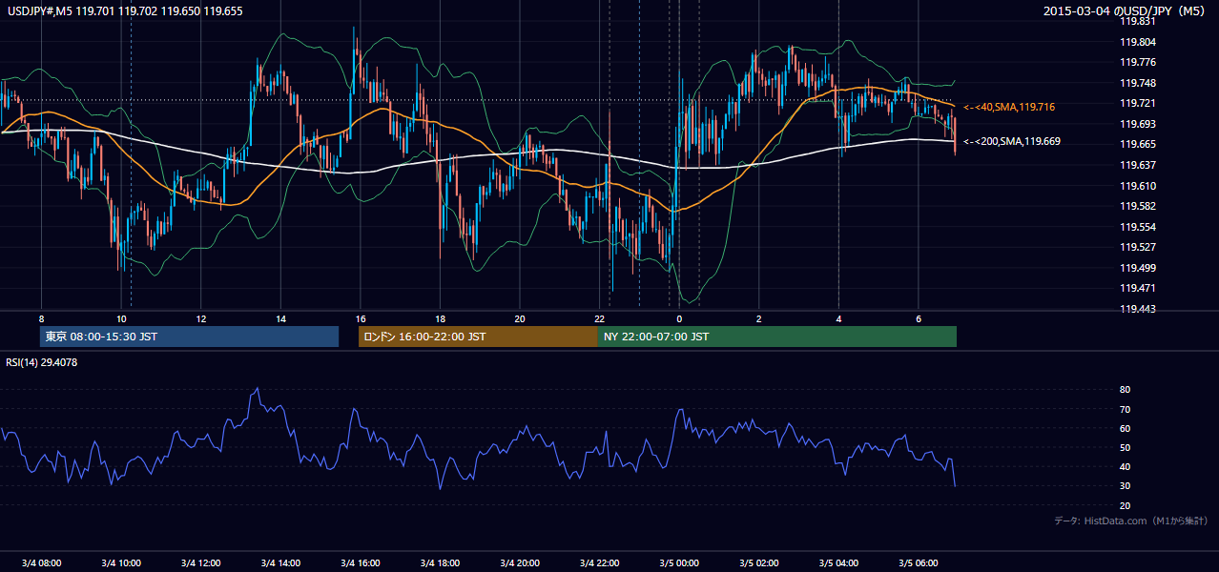Click the 119.637 price axis value
The height and width of the screenshot is (572, 1219).
[x=1138, y=165]
